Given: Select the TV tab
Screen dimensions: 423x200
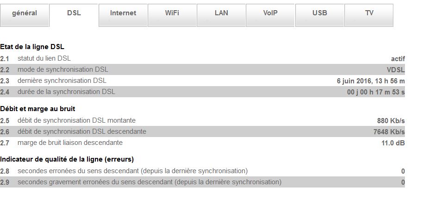Looking at the screenshot, I should [369, 13].
